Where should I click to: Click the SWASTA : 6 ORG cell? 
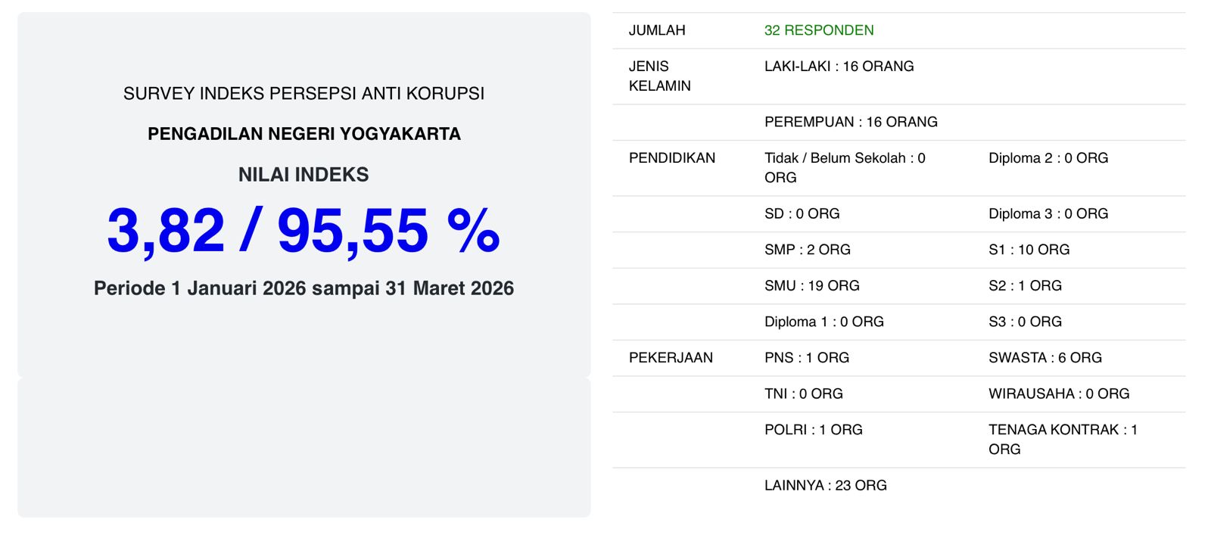pyautogui.click(x=1044, y=358)
